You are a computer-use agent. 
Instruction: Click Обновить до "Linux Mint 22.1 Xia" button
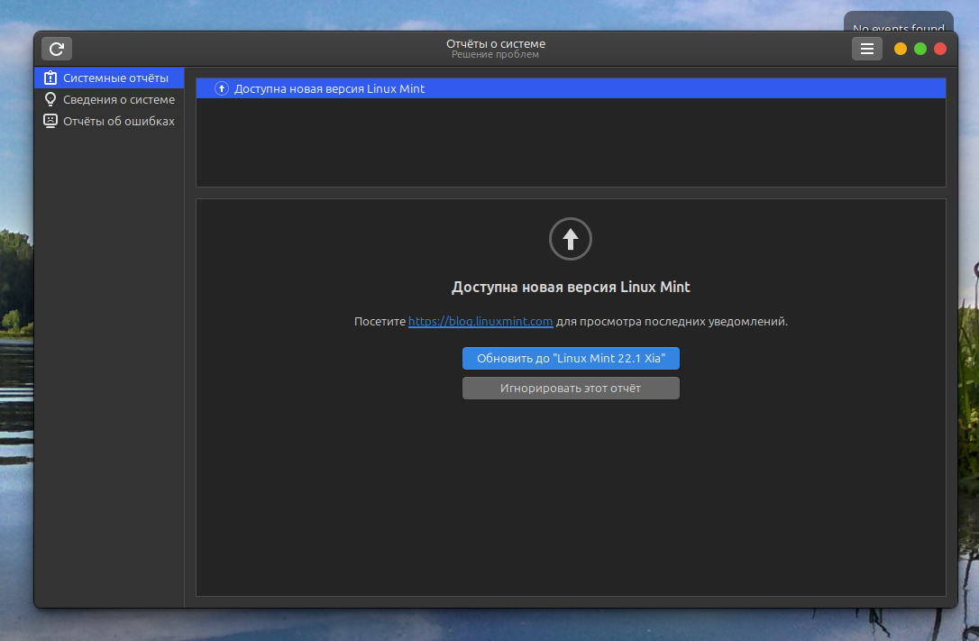click(x=571, y=358)
